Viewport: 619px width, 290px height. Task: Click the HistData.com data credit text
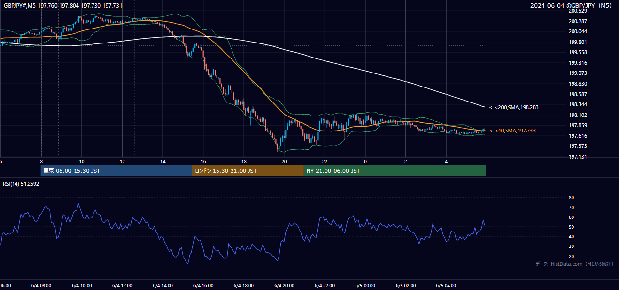(x=574, y=264)
